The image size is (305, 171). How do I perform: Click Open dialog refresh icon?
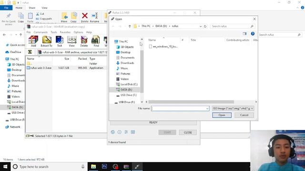click(x=205, y=26)
